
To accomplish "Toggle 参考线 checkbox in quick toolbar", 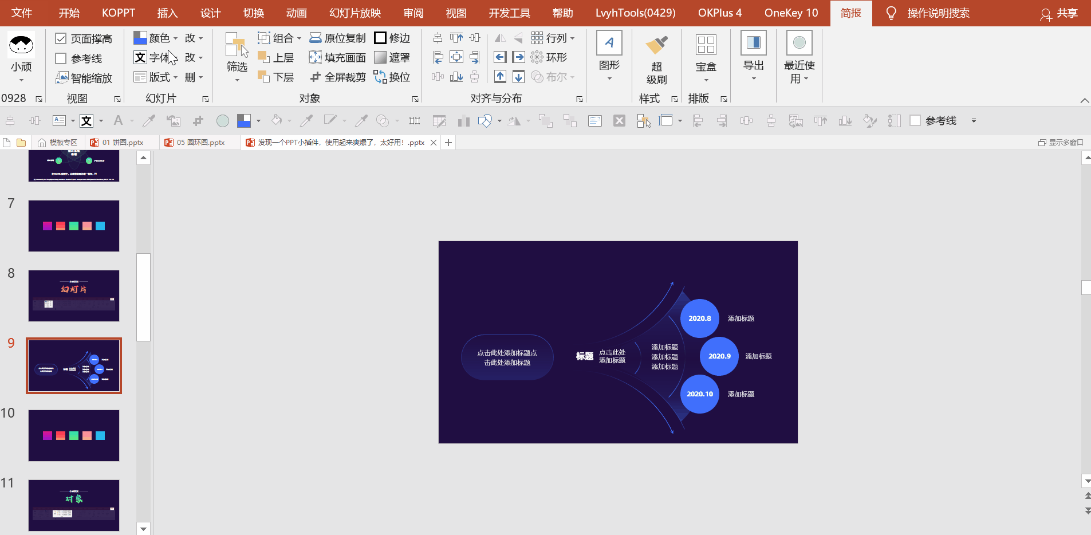I will tap(915, 120).
